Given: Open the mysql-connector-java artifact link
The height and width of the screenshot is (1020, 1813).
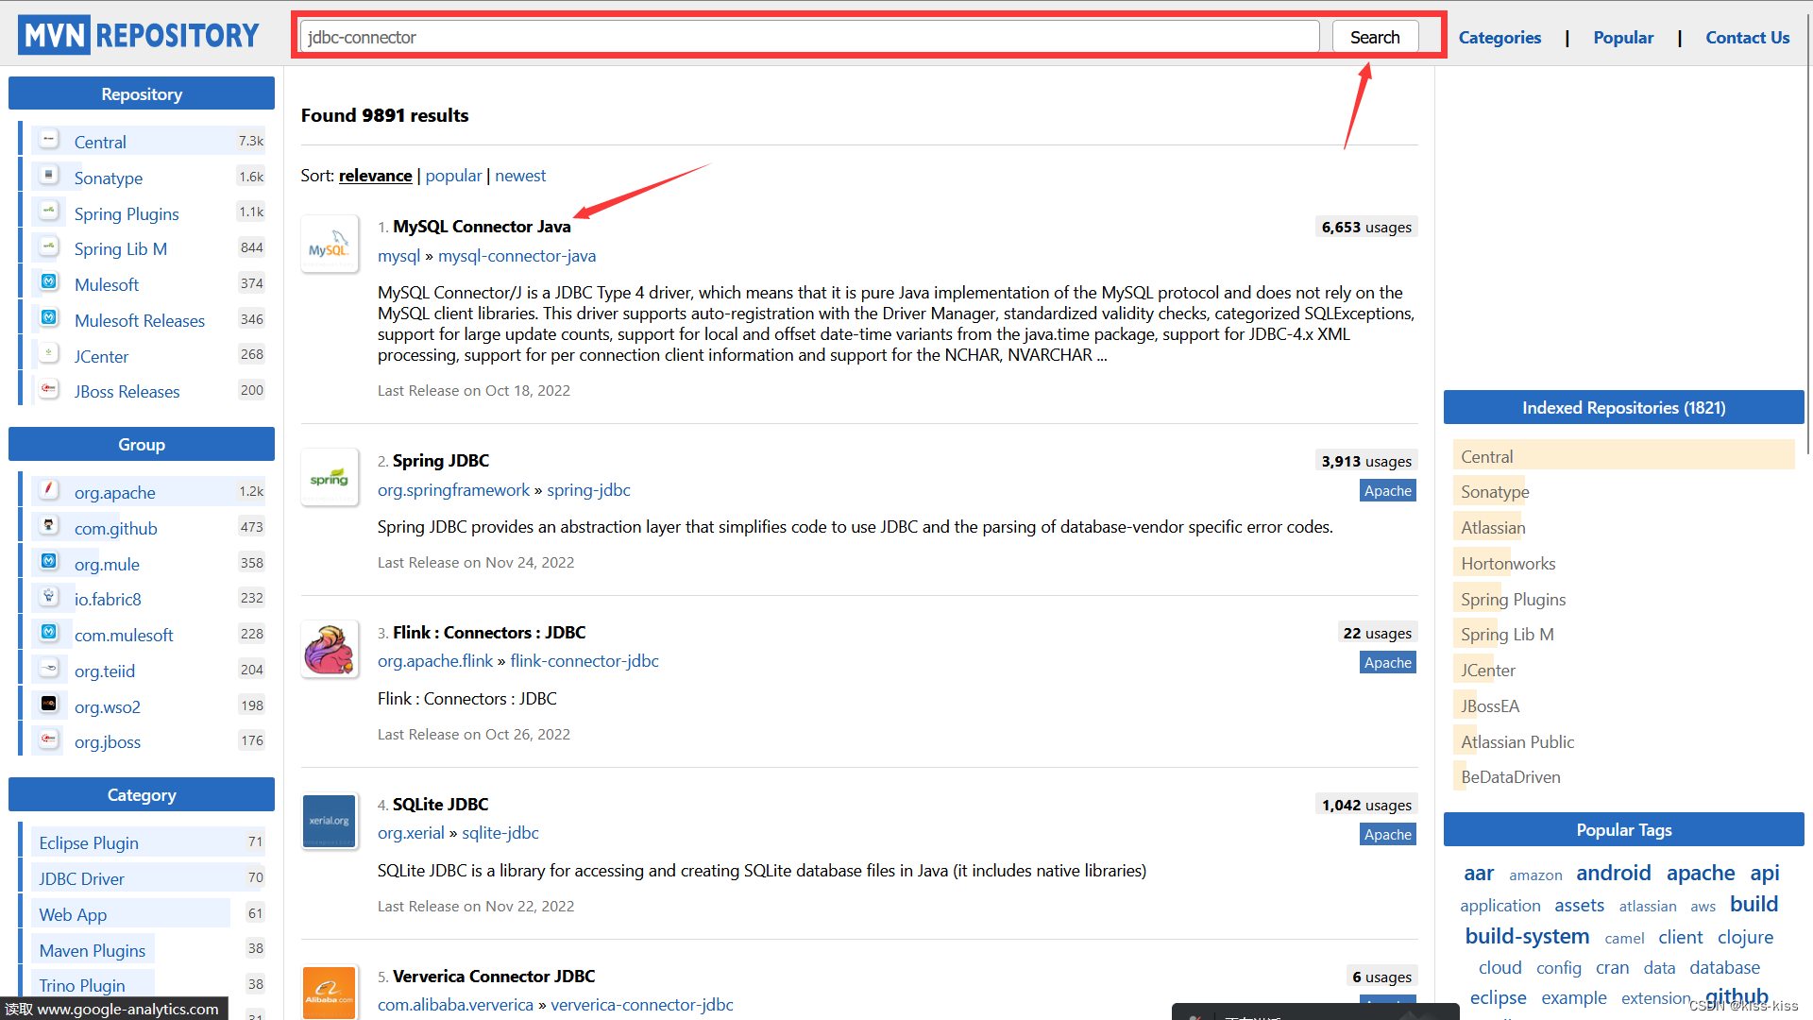Looking at the screenshot, I should (x=517, y=256).
